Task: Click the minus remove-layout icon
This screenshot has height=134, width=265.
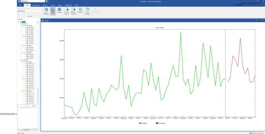Action: point(27,9)
